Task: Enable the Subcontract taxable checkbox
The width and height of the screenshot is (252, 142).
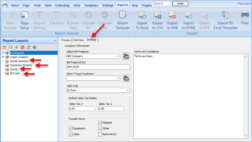Action: pos(100,134)
